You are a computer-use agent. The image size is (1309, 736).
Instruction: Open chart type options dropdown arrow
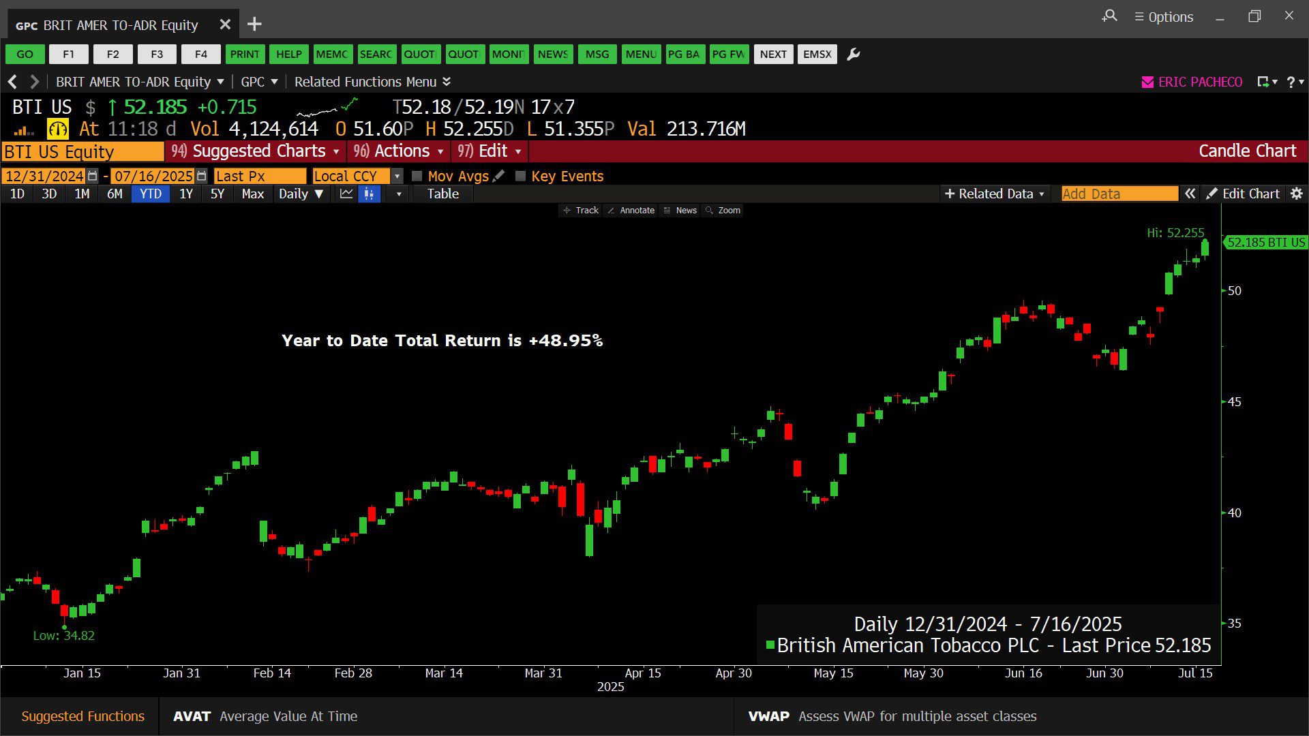coord(399,194)
